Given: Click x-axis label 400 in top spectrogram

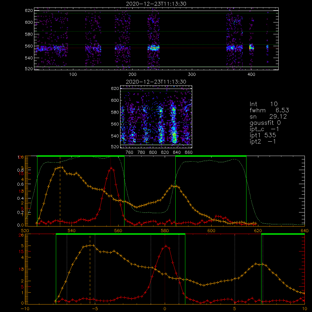Looking at the screenshot, I should pos(251,75).
